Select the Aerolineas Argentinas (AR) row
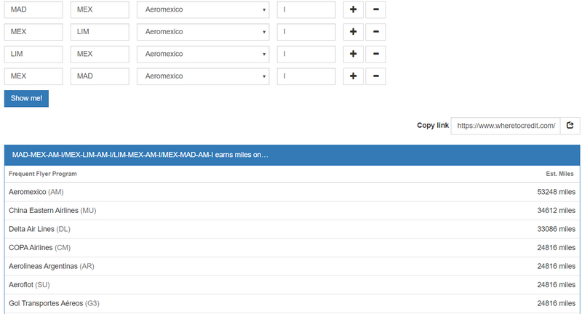Viewport: 582px width, 314px height. pos(292,266)
